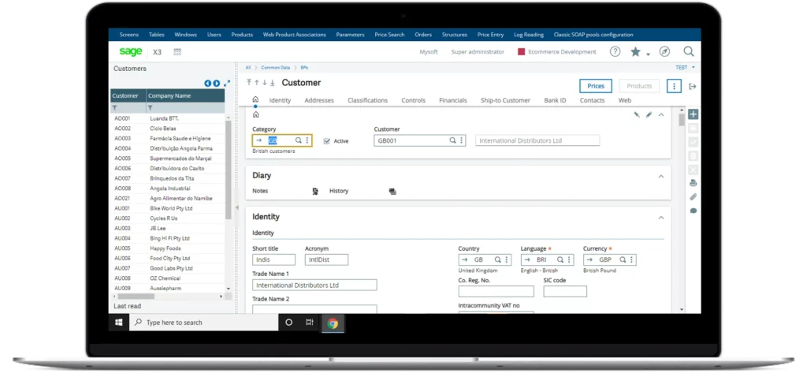The height and width of the screenshot is (373, 807).
Task: Open filter on the Customer column
Action: click(x=115, y=108)
